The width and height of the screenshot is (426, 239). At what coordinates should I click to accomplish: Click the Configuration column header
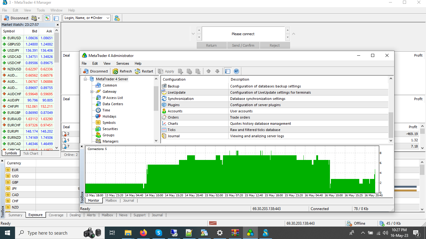click(195, 79)
